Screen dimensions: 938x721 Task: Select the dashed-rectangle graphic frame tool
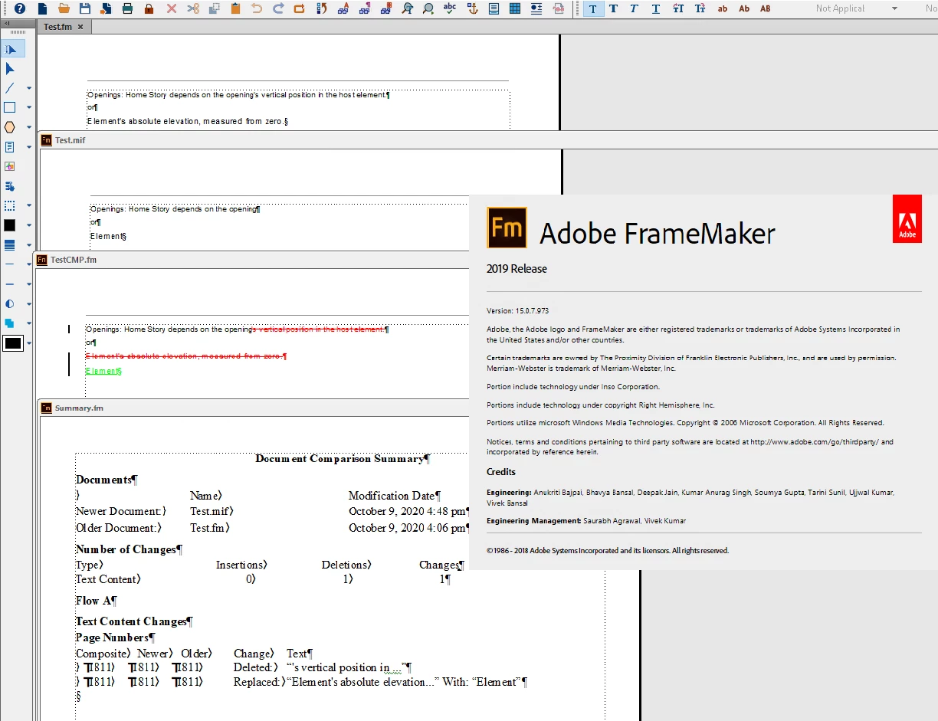pyautogui.click(x=10, y=205)
